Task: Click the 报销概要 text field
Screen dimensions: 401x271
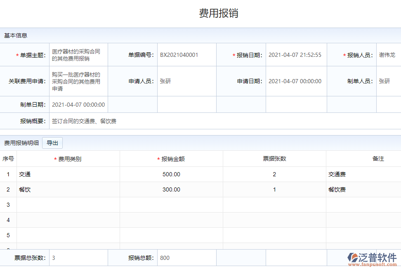Action: (x=223, y=121)
